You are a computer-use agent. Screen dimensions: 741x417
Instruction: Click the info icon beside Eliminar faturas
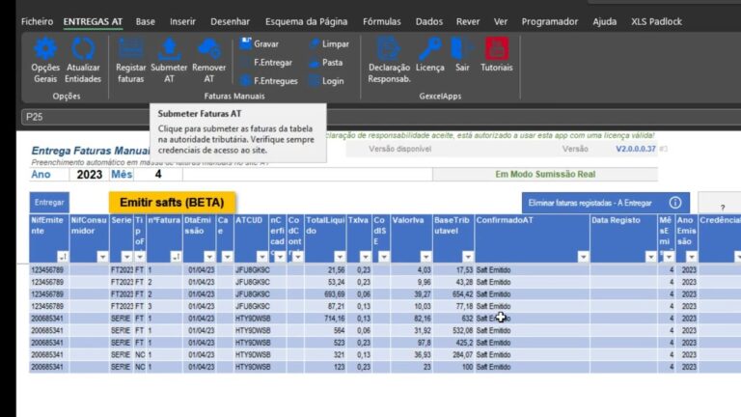[x=675, y=203]
